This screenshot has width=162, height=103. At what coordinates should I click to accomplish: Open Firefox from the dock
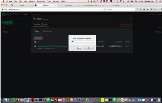click(x=17, y=100)
